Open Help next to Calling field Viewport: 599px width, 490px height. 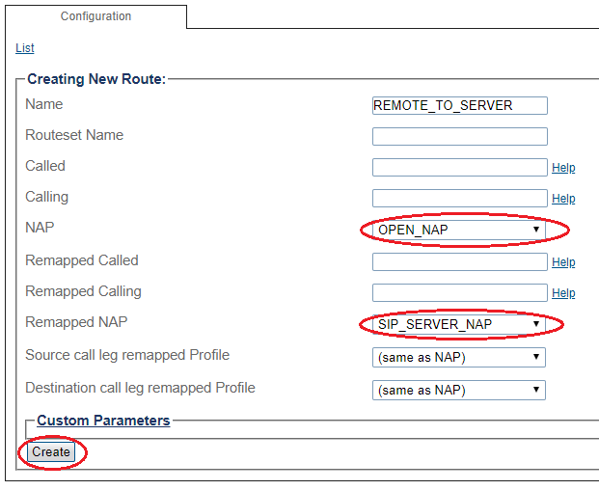click(x=563, y=199)
